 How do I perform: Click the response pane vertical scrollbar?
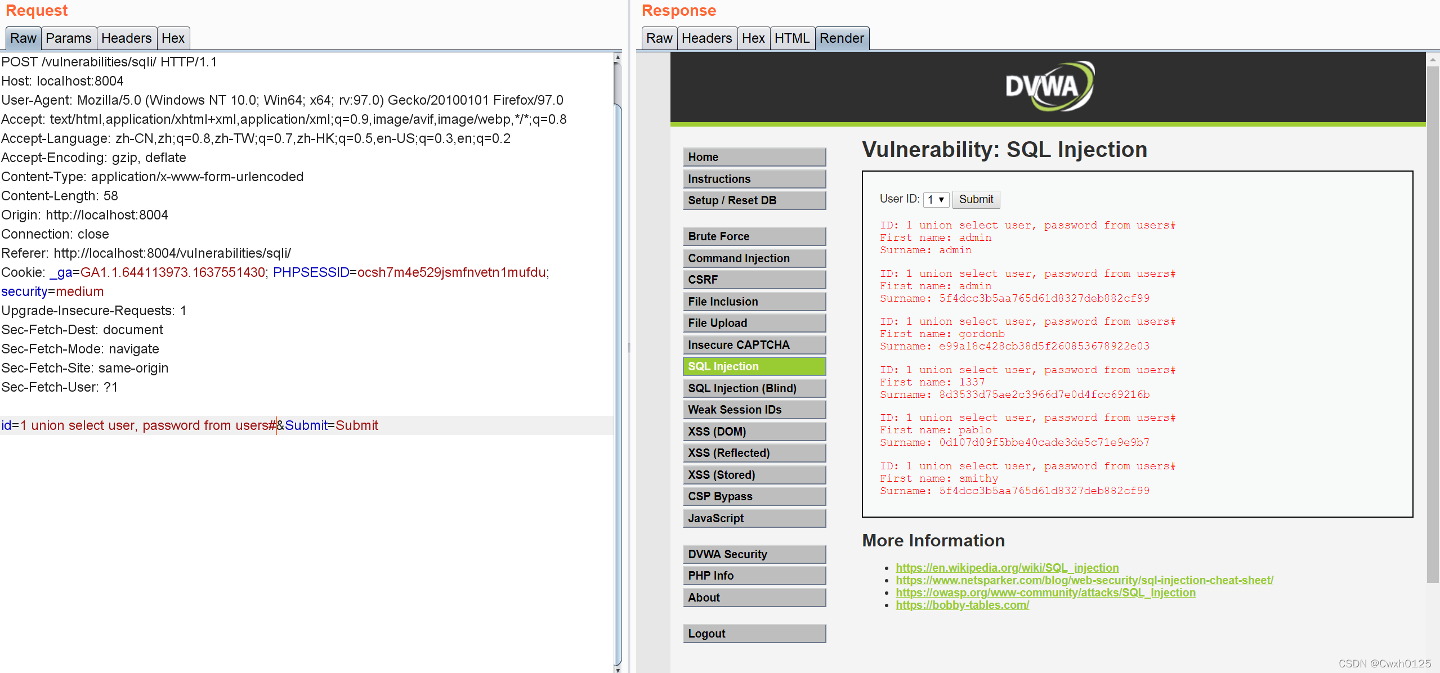tap(1432, 324)
